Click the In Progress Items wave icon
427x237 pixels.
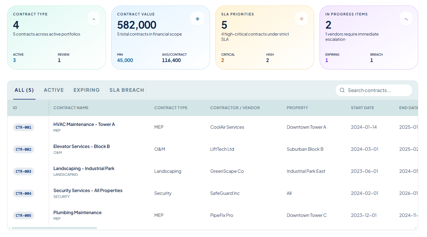[406, 19]
